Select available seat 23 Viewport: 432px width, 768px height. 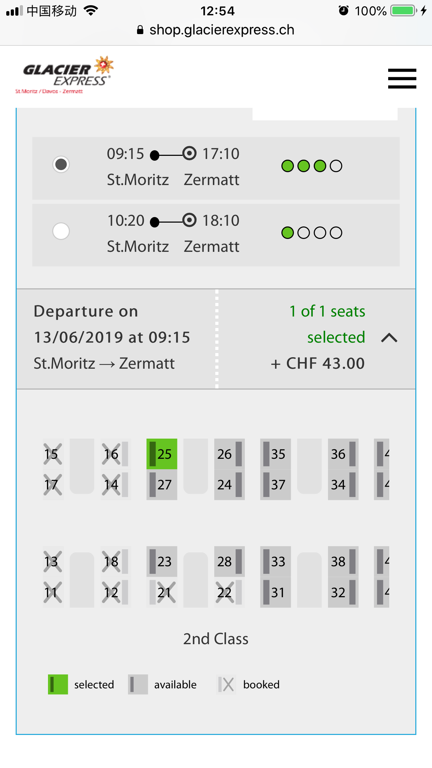coord(162,561)
